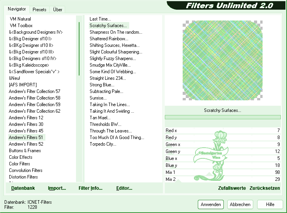
Task: Select VM Toolbox category
Action: [21, 26]
